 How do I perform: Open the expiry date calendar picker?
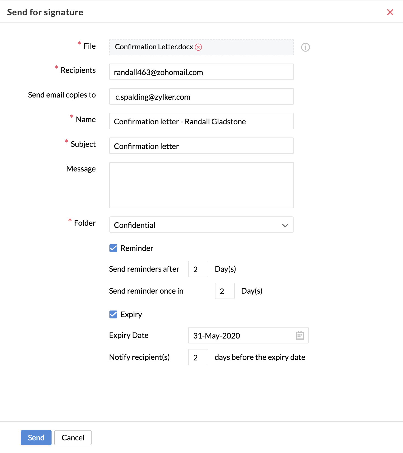[300, 335]
